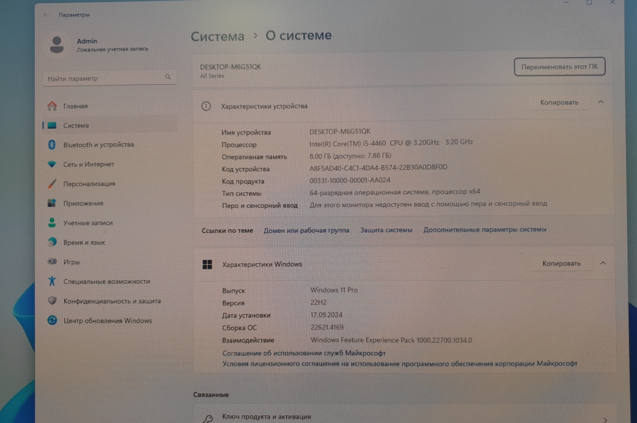This screenshot has height=423, width=637.
Task: Select Время и язык in sidebar
Action: point(84,242)
